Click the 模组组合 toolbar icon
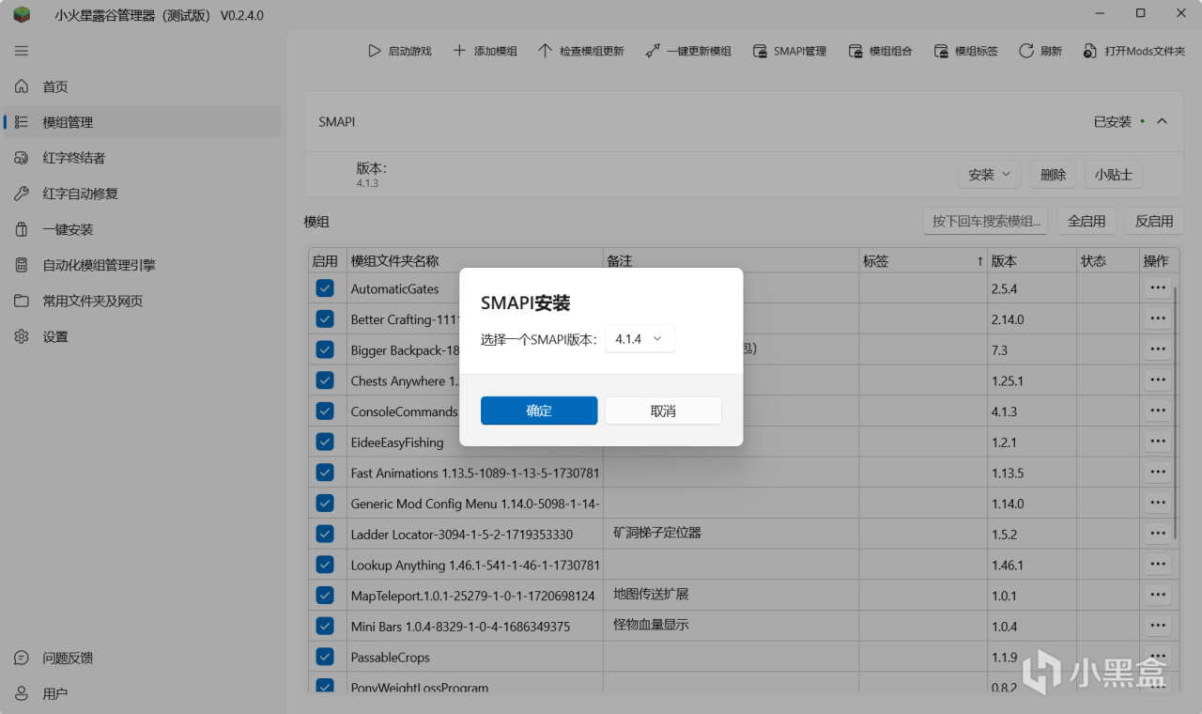Image resolution: width=1202 pixels, height=714 pixels. pos(855,51)
